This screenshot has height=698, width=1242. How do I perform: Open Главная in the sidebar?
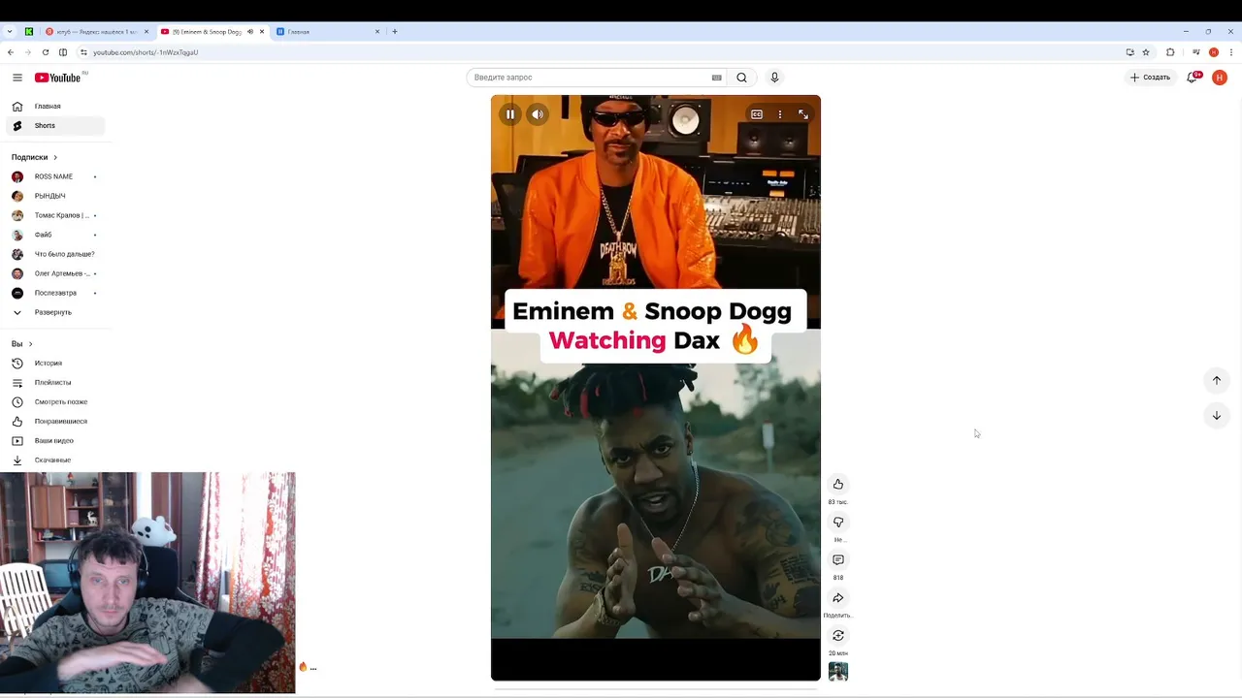click(x=55, y=107)
